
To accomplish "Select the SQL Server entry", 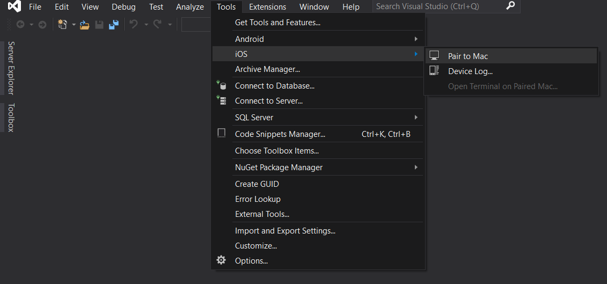I will [x=318, y=117].
